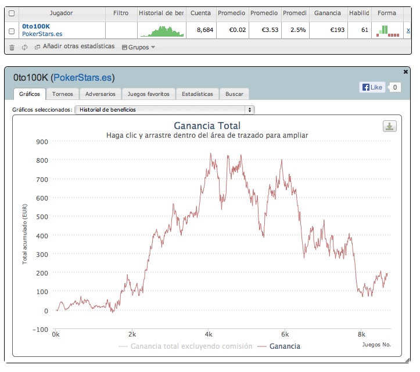Sort by the Ganancia column header
The image size is (420, 372).
[x=328, y=13]
